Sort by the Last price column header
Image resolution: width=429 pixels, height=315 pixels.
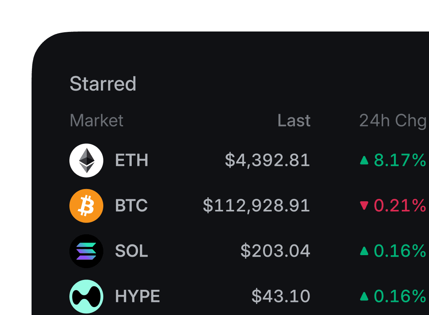tap(294, 120)
